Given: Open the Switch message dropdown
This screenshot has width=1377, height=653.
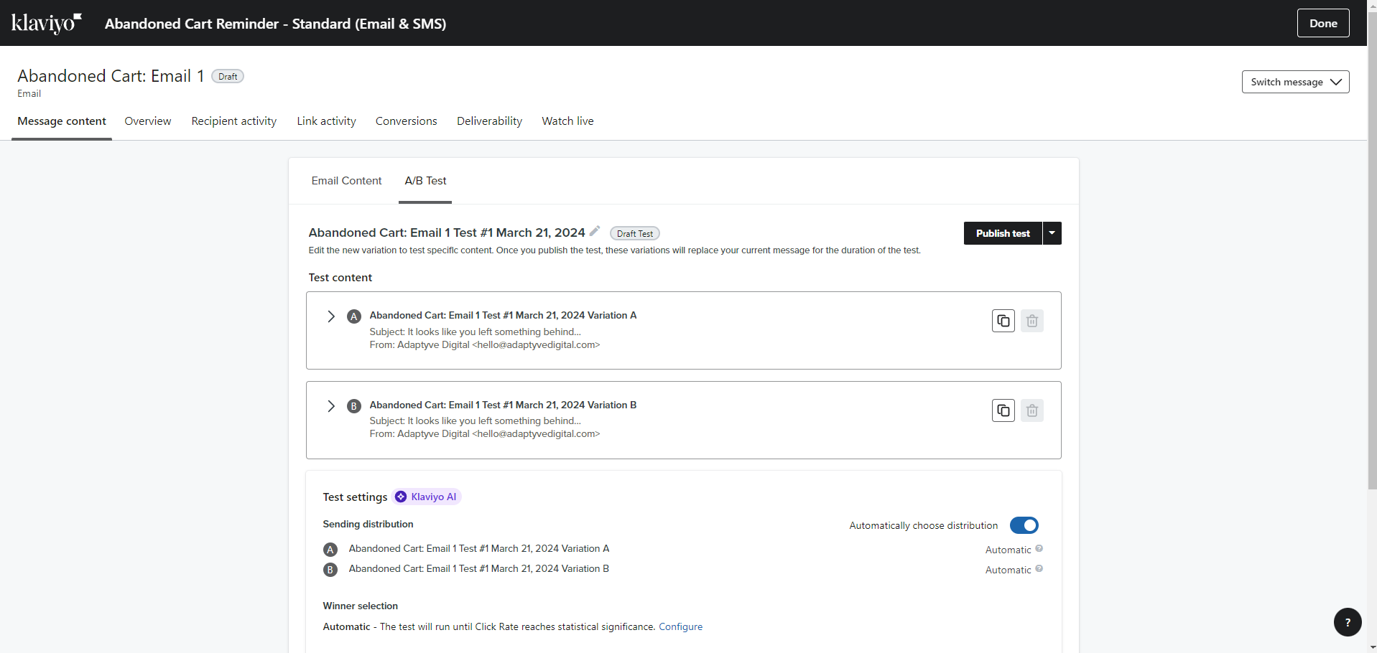Looking at the screenshot, I should [x=1295, y=82].
